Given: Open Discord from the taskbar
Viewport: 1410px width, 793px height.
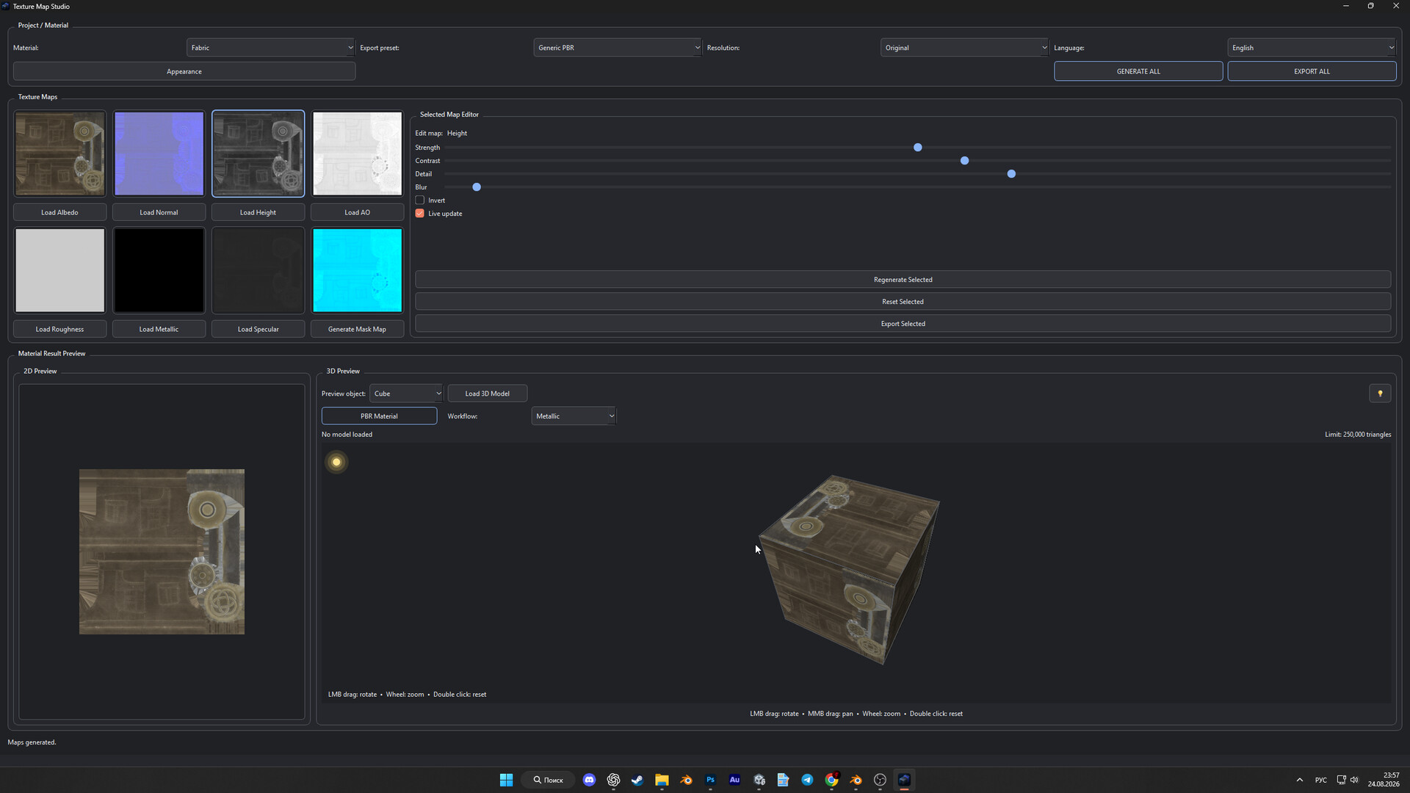Looking at the screenshot, I should tap(589, 780).
